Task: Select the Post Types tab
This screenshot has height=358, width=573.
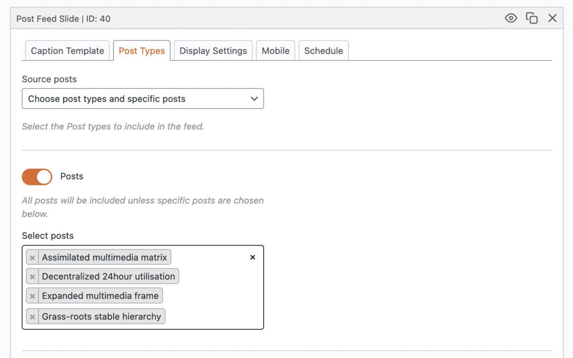Action: coord(142,50)
